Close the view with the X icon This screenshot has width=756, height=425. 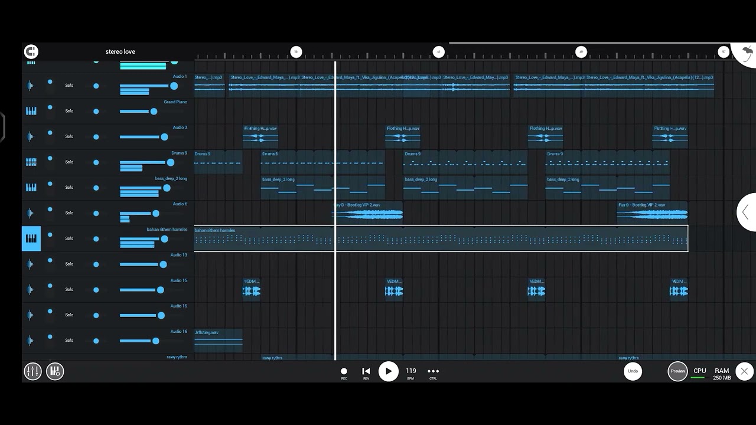coord(744,371)
